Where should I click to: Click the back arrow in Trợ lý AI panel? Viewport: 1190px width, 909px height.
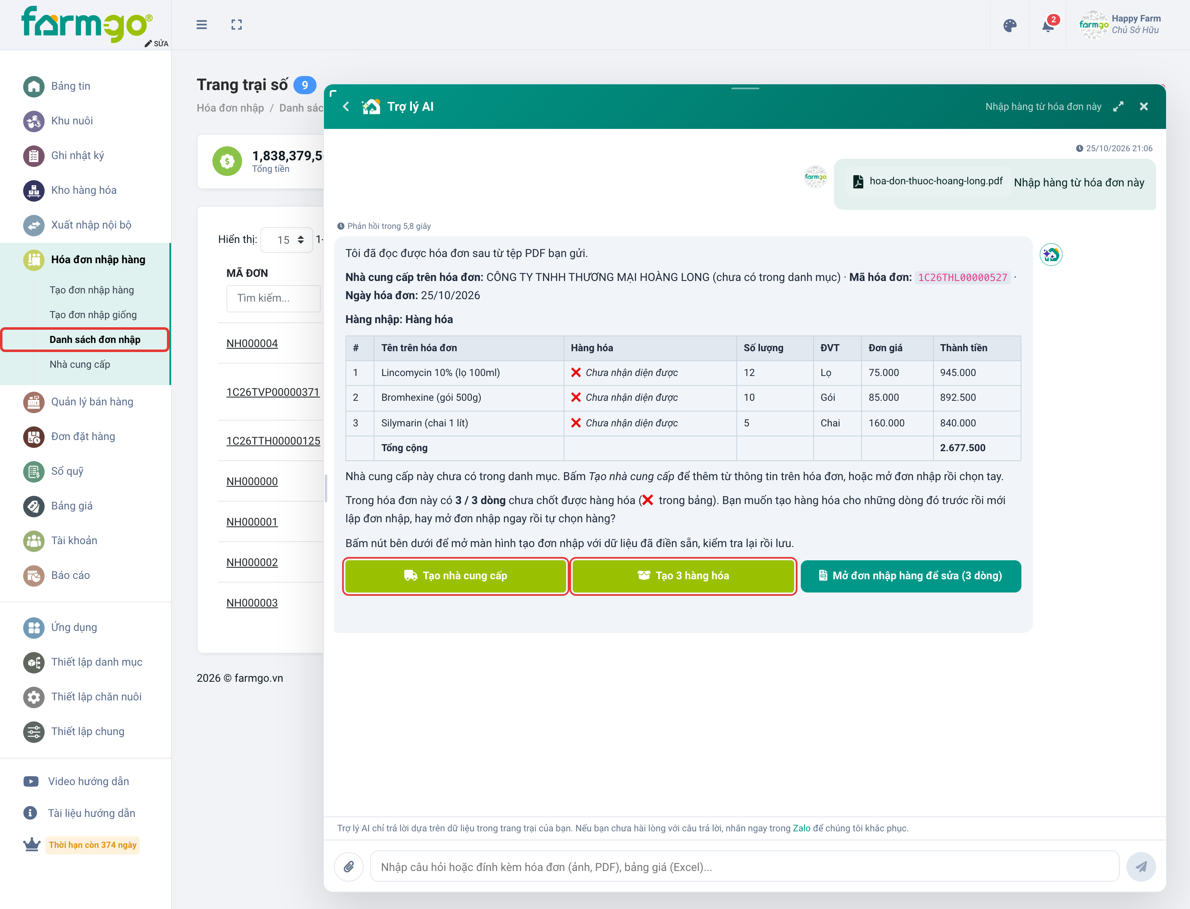click(346, 107)
